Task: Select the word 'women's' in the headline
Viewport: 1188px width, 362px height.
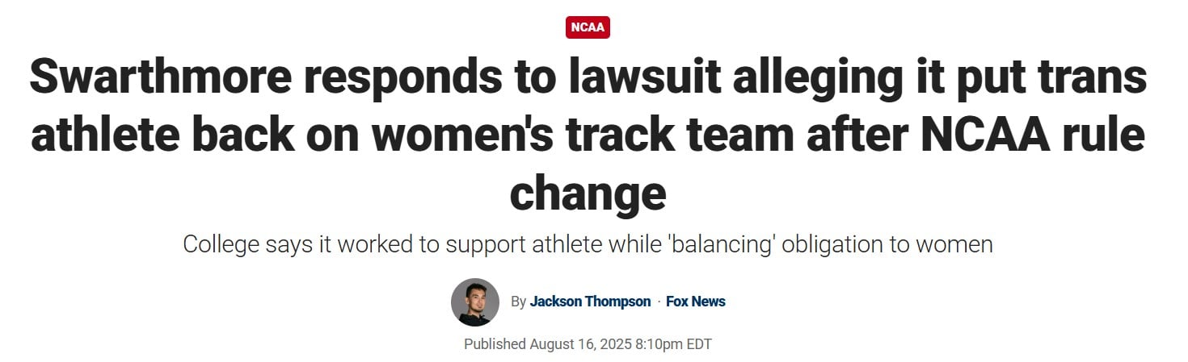Action: pos(459,135)
